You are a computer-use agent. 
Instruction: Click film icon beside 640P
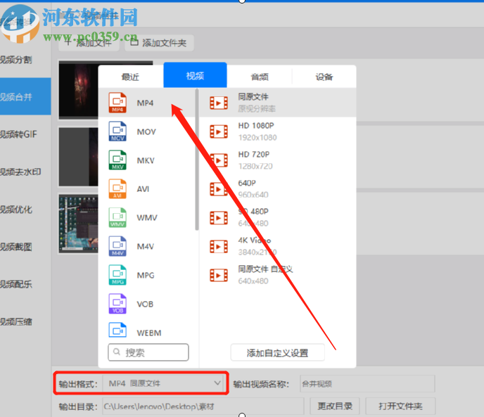click(x=219, y=189)
